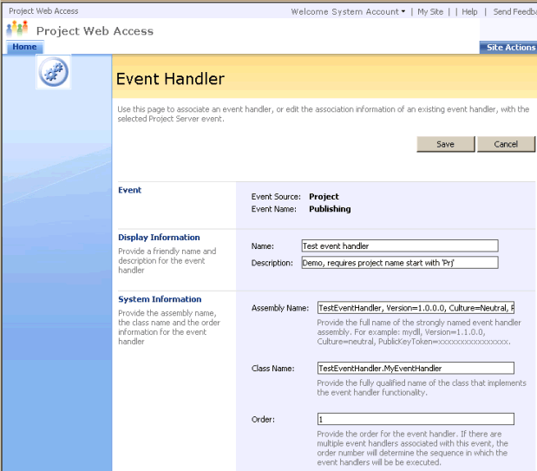Click the 'Description:' field label
The height and width of the screenshot is (471, 537).
(272, 263)
